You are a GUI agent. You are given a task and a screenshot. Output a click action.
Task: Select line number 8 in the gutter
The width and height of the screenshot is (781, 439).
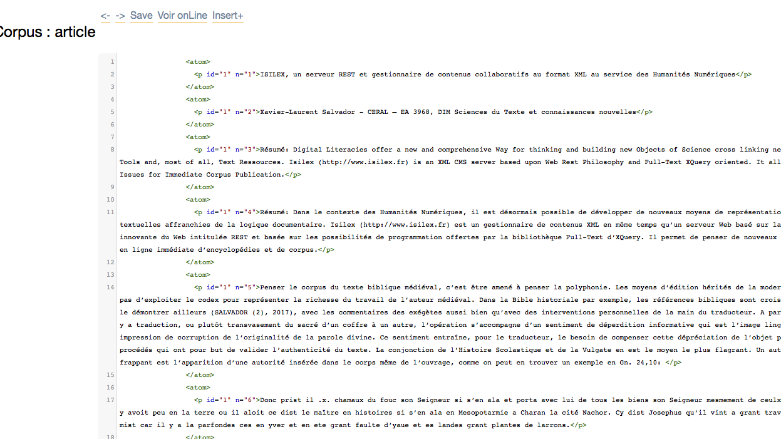[112, 150]
